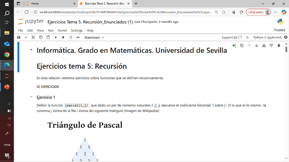Image resolution: width=289 pixels, height=162 pixels.
Task: Run the selected cell with play icon
Action: click(x=56, y=37)
